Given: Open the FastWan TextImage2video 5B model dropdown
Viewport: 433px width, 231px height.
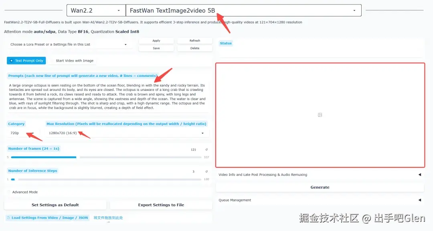Looking at the screenshot, I should [244, 10].
